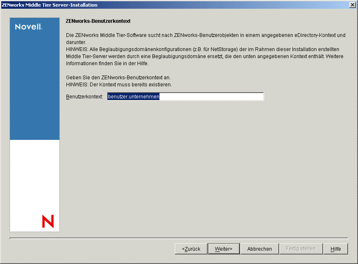Close the installer window
358x264 pixels.
click(x=353, y=5)
